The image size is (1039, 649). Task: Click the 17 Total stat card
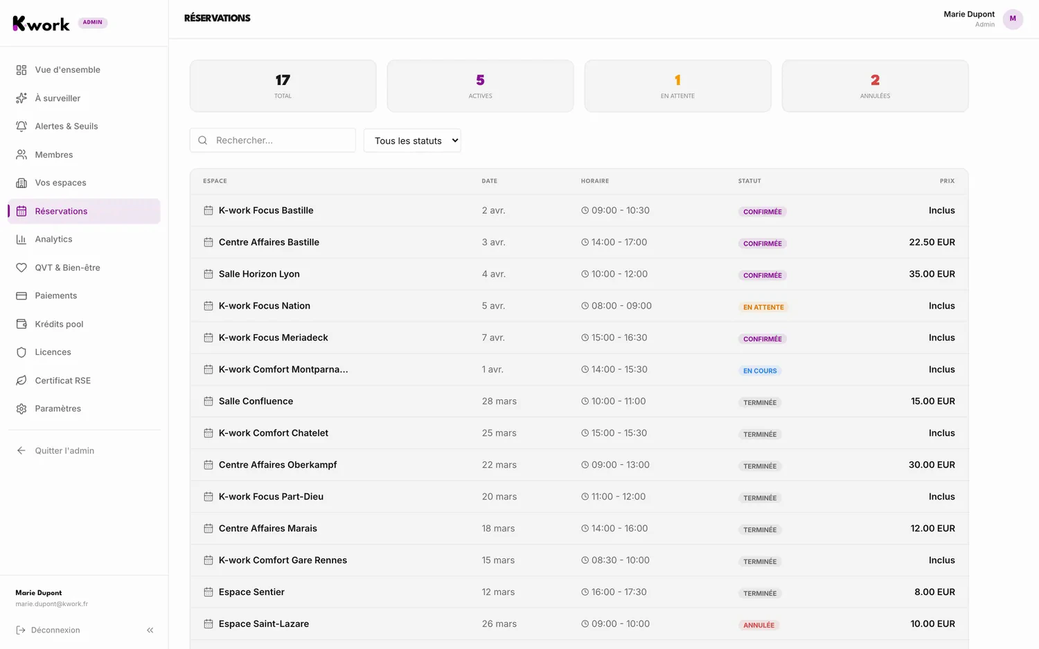(283, 86)
